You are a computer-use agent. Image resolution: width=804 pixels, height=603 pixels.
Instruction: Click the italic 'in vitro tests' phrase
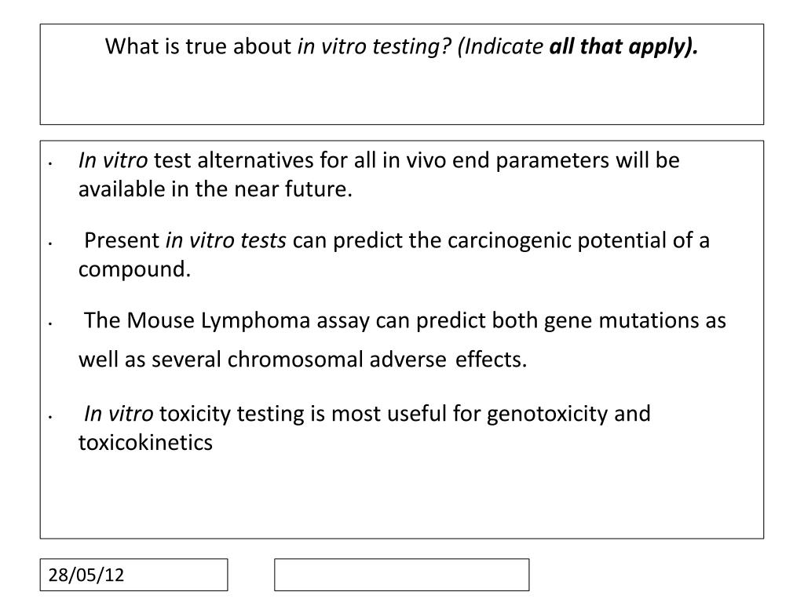click(225, 240)
